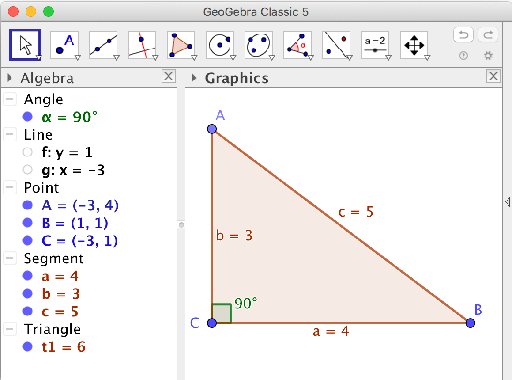
Task: Select the 'f: y = 1' entry
Action: pos(67,152)
